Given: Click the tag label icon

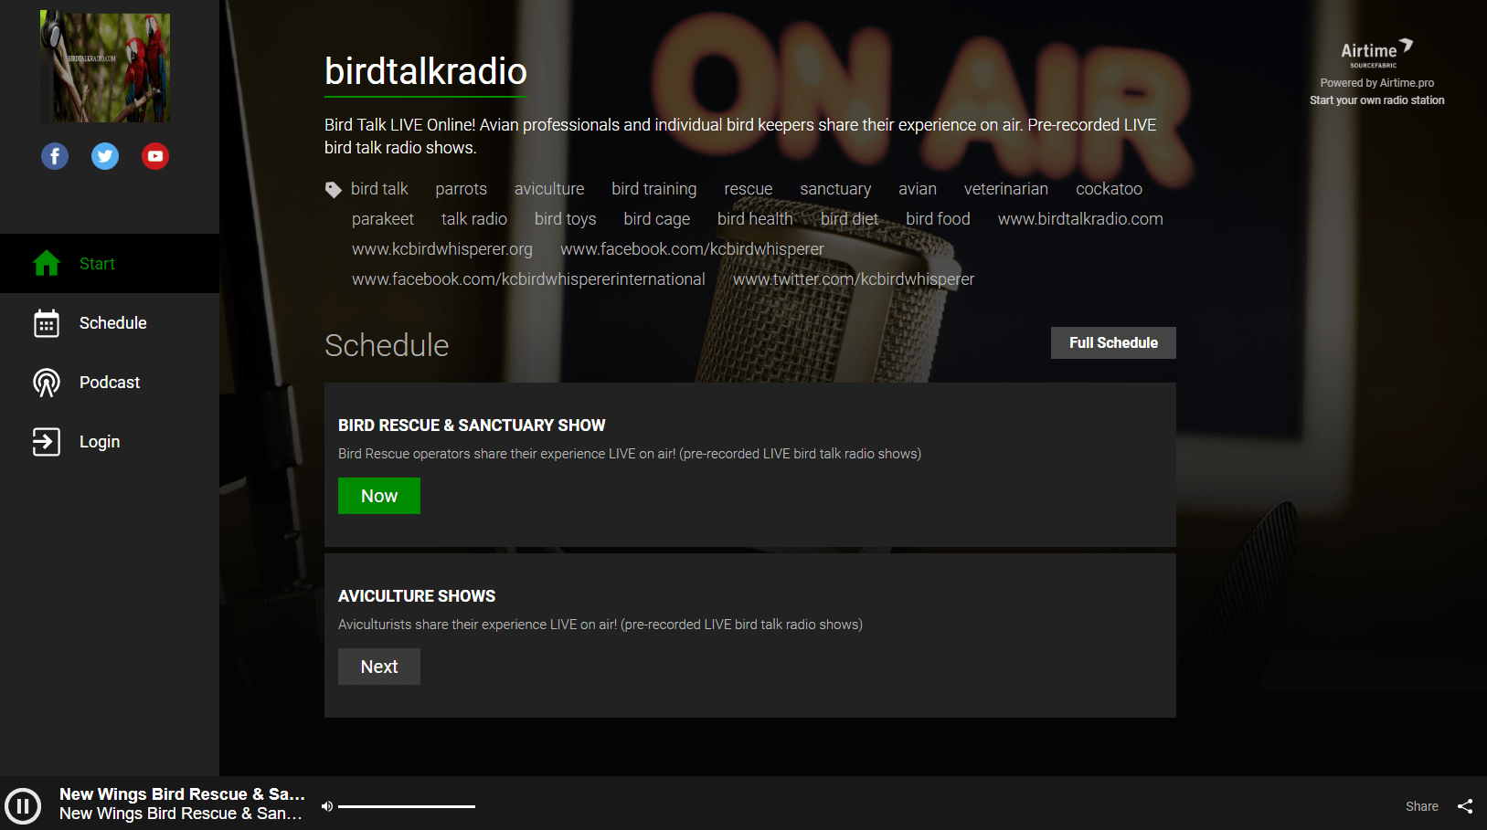Looking at the screenshot, I should tap(334, 189).
